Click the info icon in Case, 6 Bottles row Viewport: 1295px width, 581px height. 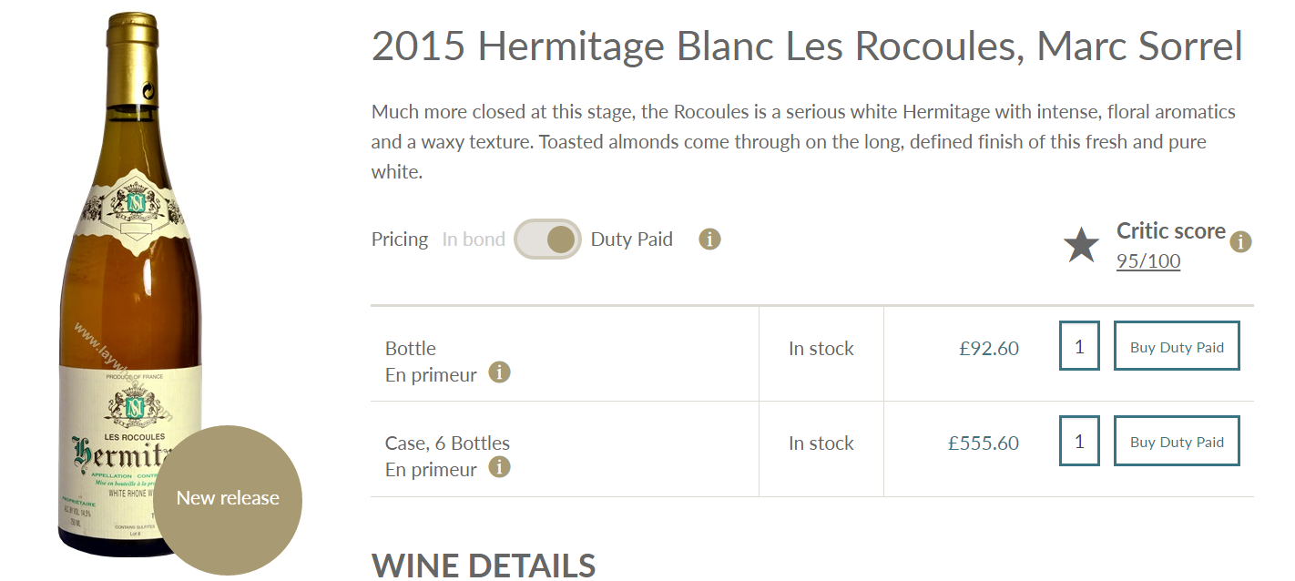(499, 467)
